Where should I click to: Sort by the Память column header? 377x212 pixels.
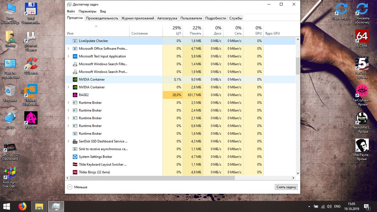click(x=193, y=30)
